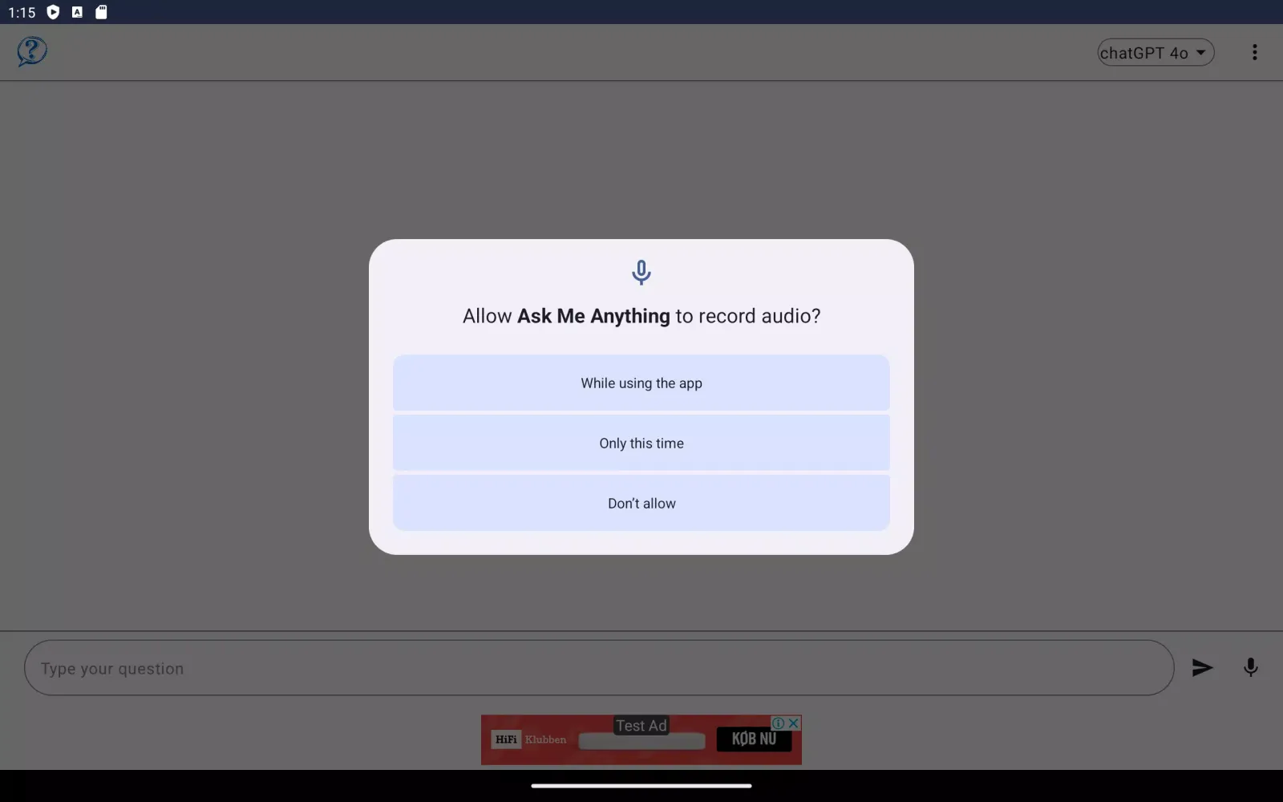The width and height of the screenshot is (1283, 802).
Task: Choose Only this time permission option
Action: (x=641, y=443)
